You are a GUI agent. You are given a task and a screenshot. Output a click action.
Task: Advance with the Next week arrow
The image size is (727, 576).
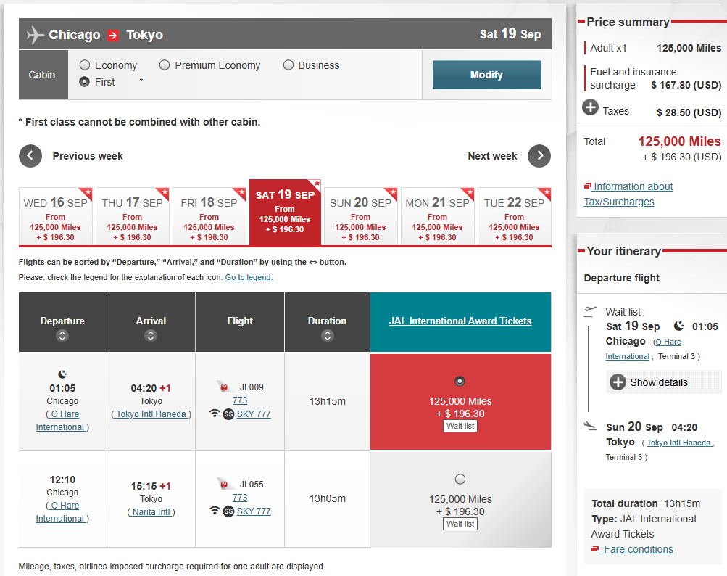[x=539, y=156]
